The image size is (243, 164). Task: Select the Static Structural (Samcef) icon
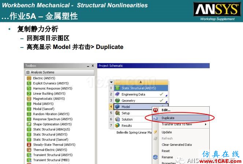coord(29,140)
